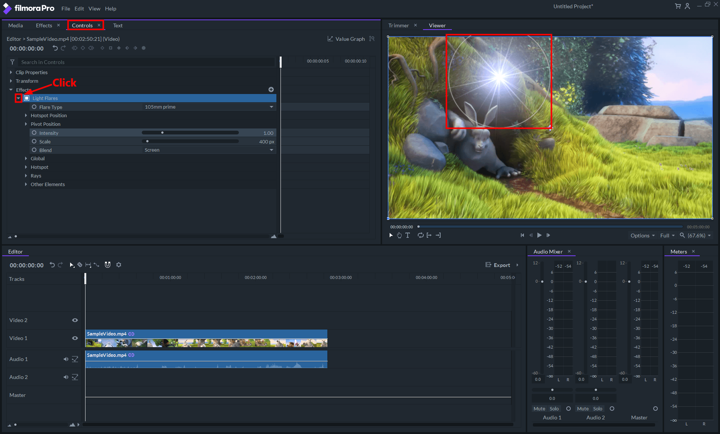This screenshot has height=434, width=720.
Task: Select the Hand tool in the Viewer
Action: [x=399, y=235]
